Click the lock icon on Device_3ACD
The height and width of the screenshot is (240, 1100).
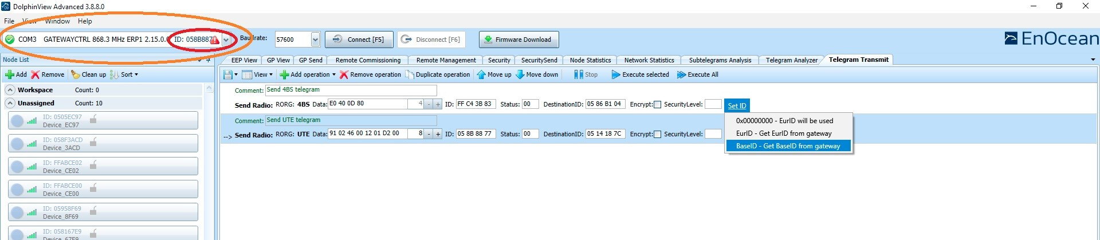click(x=93, y=141)
